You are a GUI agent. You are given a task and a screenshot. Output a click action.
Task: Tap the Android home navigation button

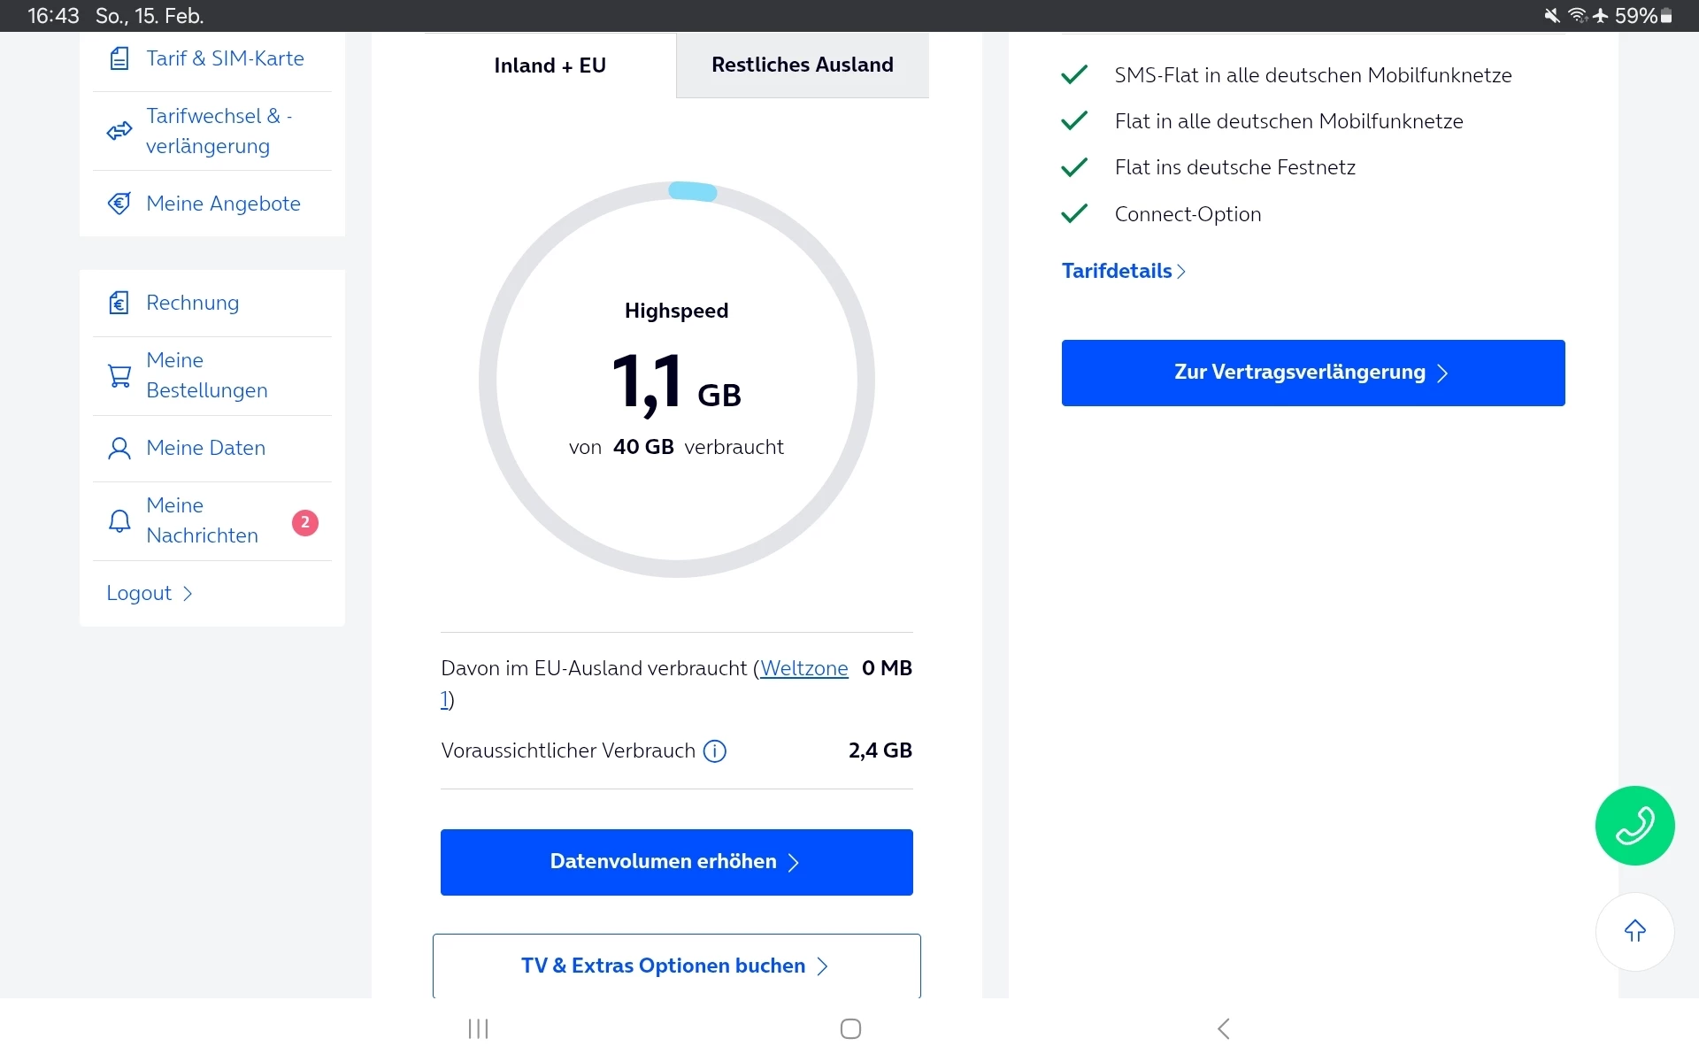[850, 1028]
